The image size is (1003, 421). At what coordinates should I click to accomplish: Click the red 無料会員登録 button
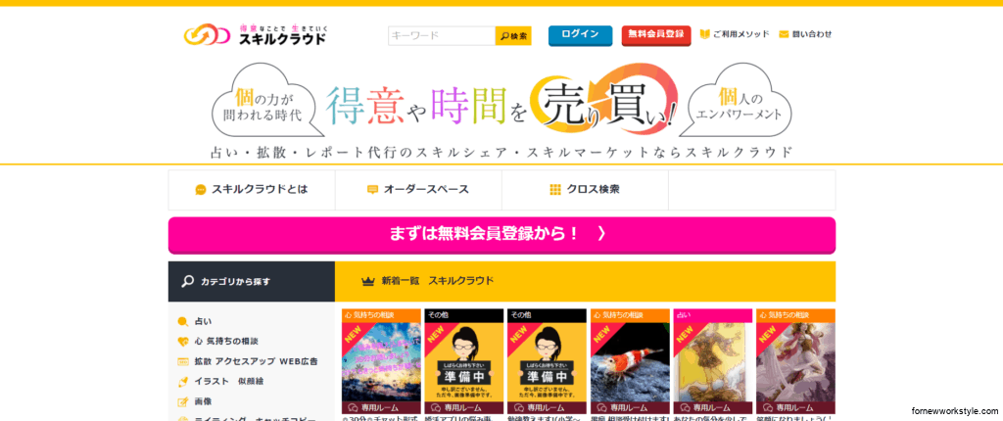point(656,35)
